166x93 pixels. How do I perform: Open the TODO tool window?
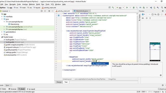click(3, 89)
